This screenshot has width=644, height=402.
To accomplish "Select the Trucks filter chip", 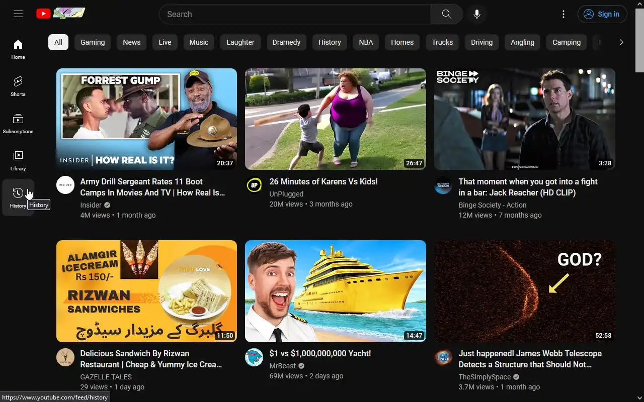I will click(x=442, y=42).
